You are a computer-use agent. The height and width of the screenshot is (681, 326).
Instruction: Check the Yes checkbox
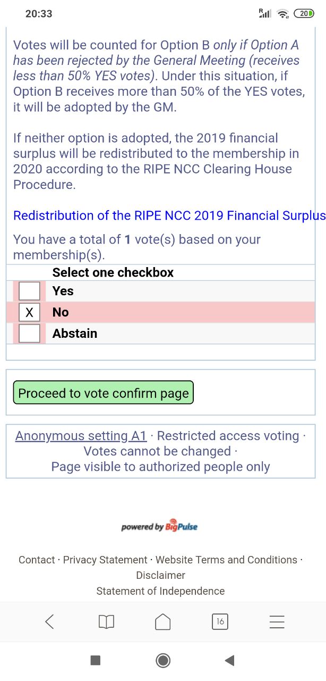[x=29, y=291]
